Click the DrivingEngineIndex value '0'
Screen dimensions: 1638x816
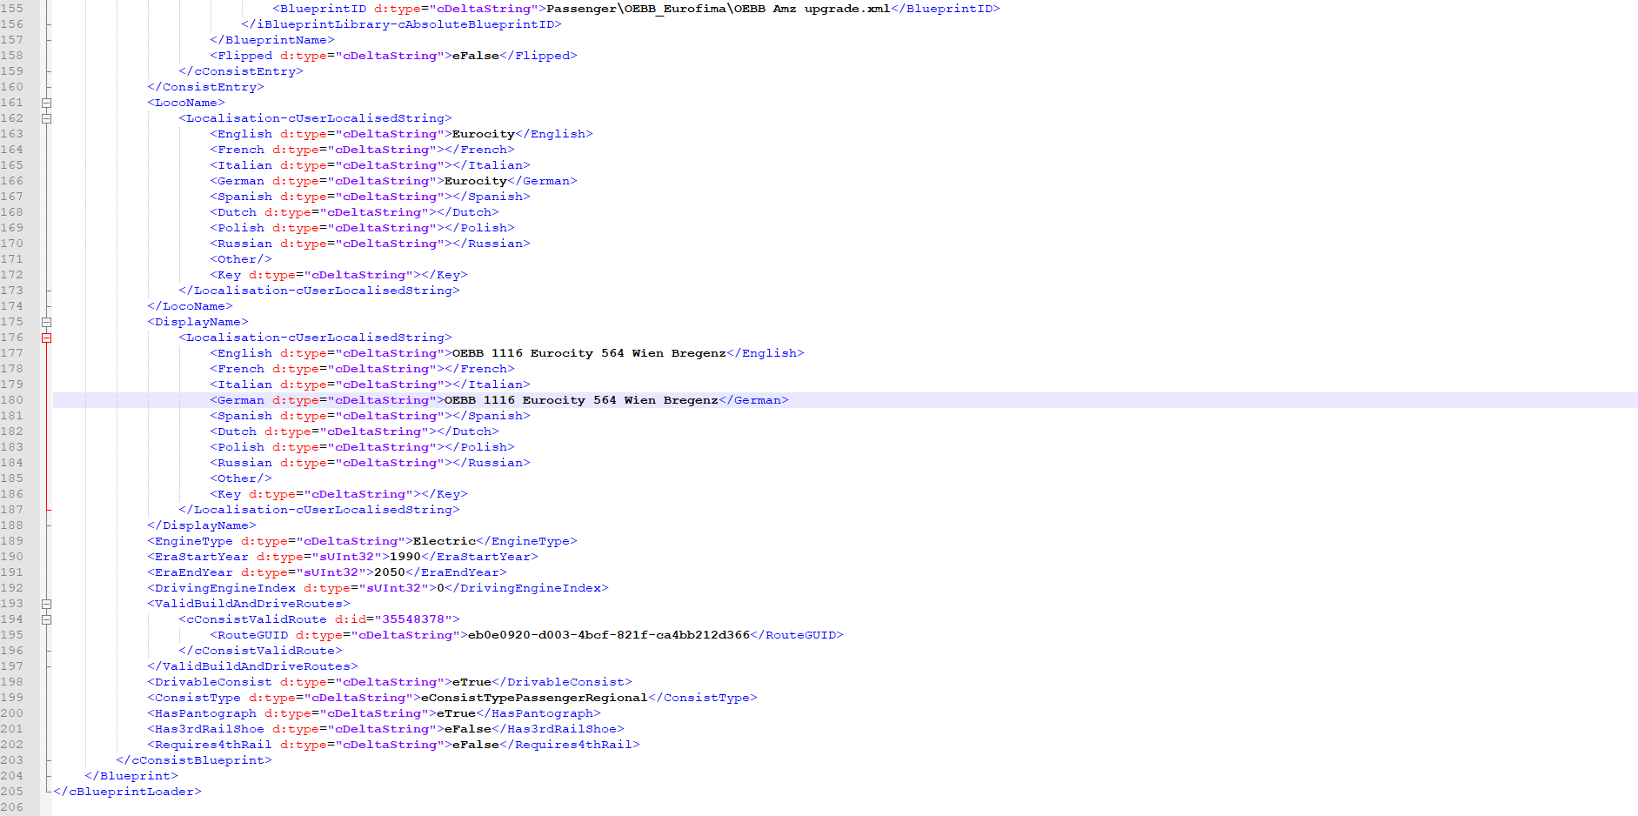pyautogui.click(x=441, y=588)
